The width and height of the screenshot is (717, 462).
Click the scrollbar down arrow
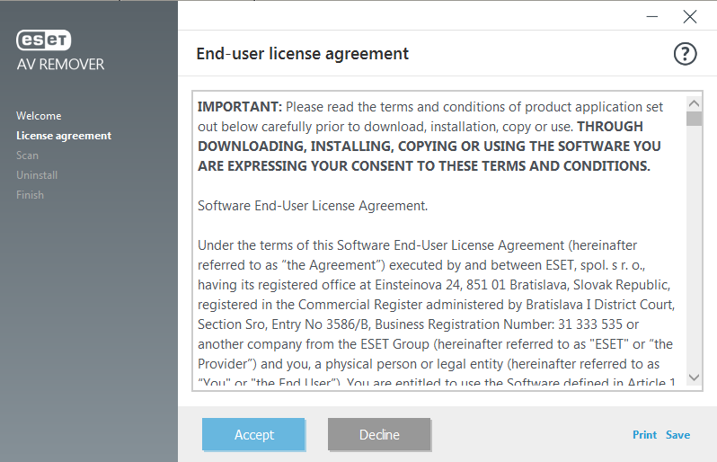pyautogui.click(x=694, y=378)
